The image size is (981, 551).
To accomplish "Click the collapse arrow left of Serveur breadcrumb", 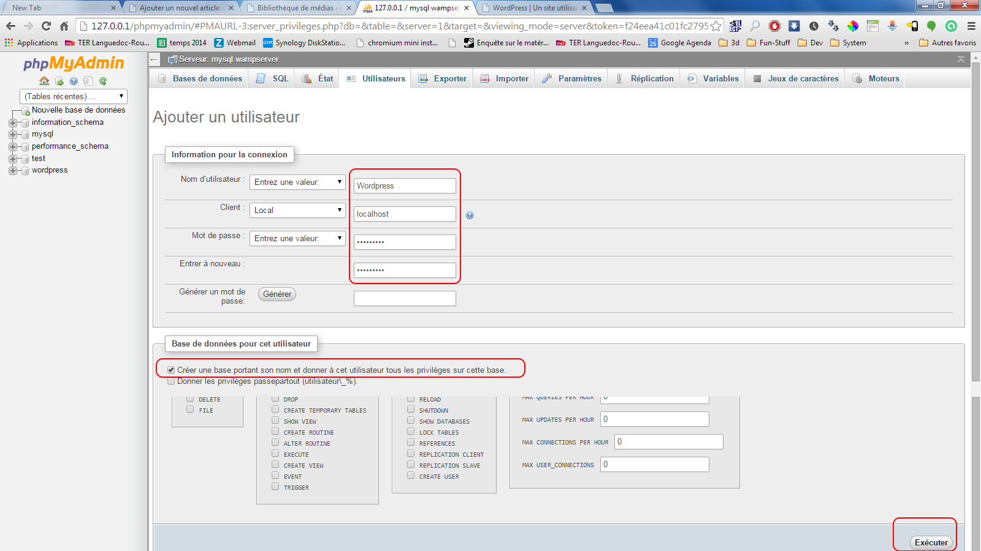I will (x=155, y=59).
